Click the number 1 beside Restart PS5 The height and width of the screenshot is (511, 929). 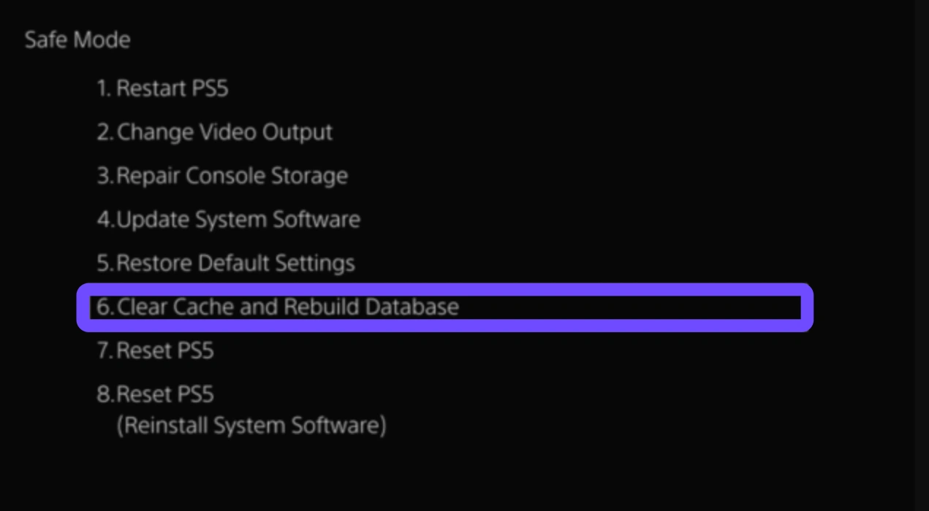coord(103,89)
